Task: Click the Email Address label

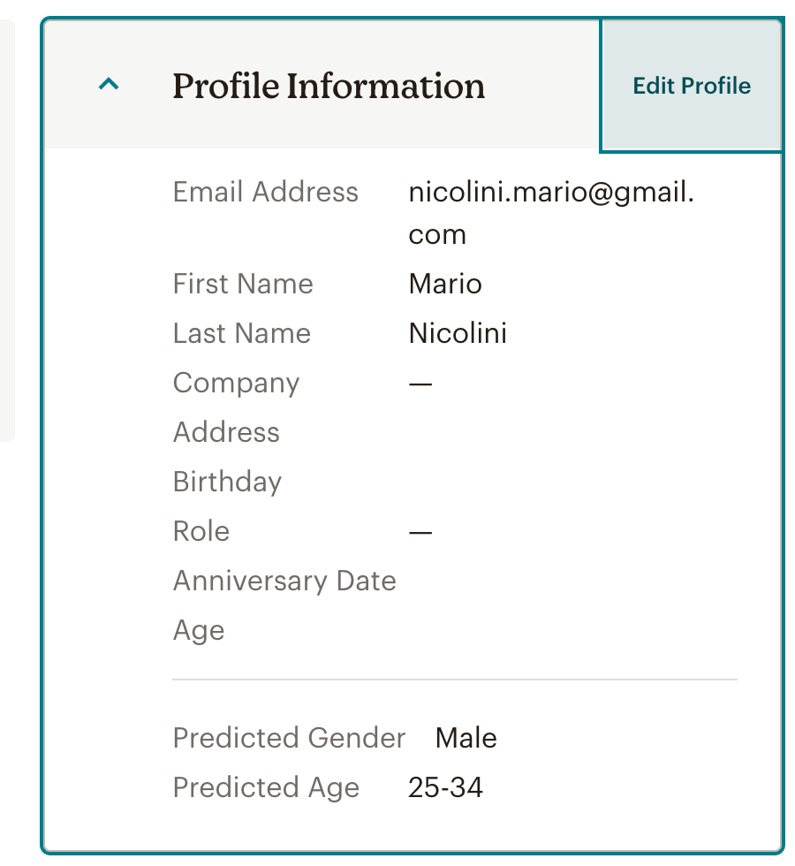Action: click(x=266, y=192)
